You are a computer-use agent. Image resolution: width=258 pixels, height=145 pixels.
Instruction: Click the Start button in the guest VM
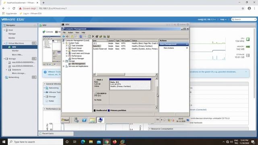[65, 120]
